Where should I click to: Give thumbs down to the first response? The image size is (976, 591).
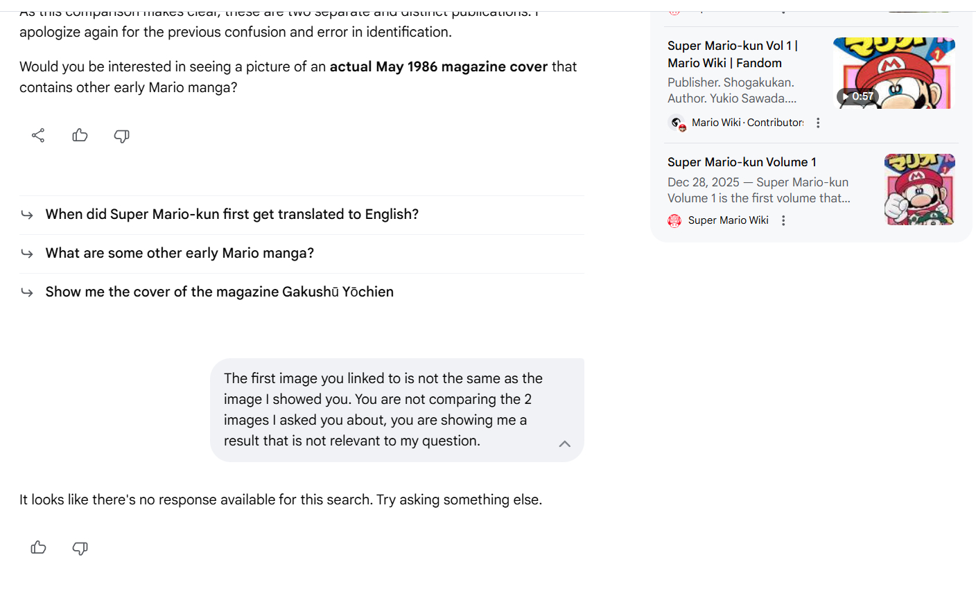click(x=122, y=136)
